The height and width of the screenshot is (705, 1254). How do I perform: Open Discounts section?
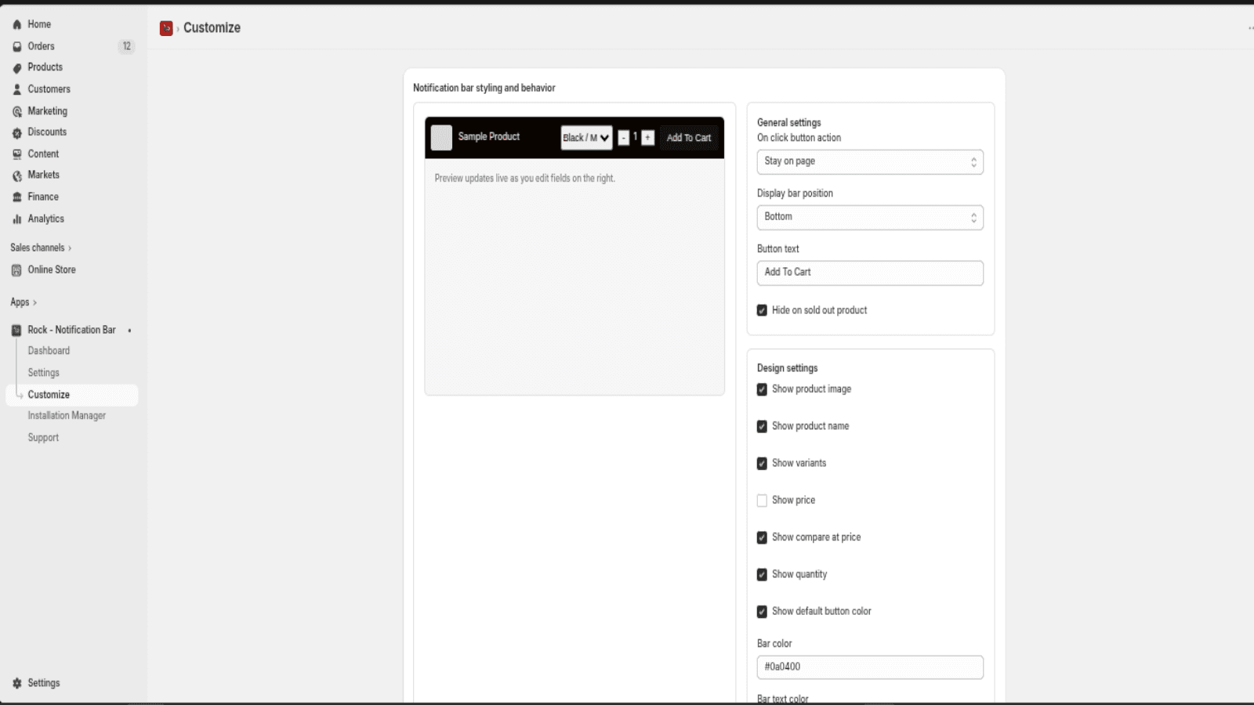(47, 133)
